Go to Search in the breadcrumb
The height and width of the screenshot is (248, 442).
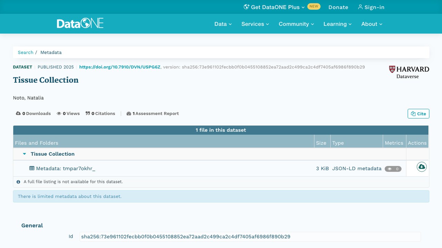26,52
